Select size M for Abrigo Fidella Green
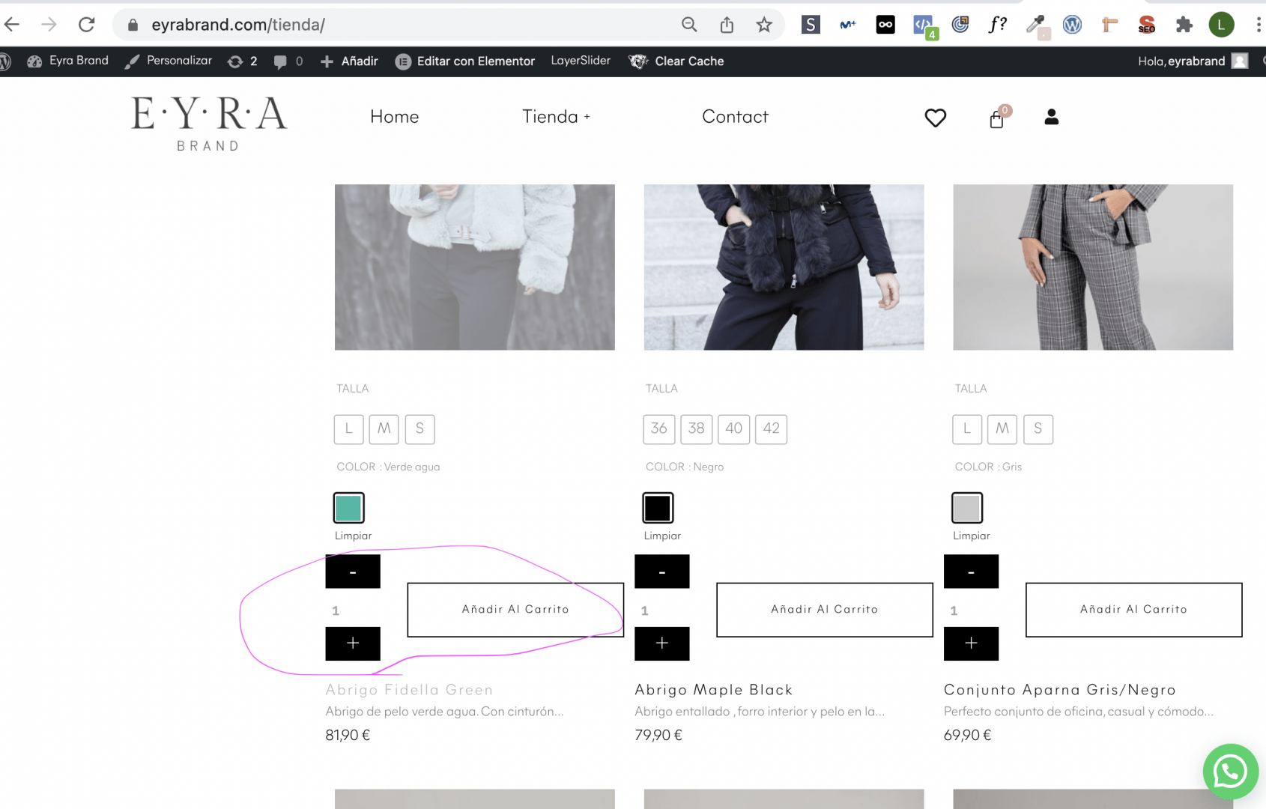The image size is (1266, 809). (x=384, y=429)
